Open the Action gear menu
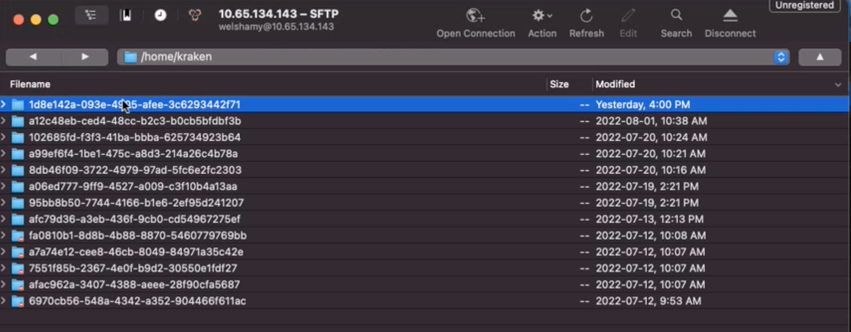 542,16
